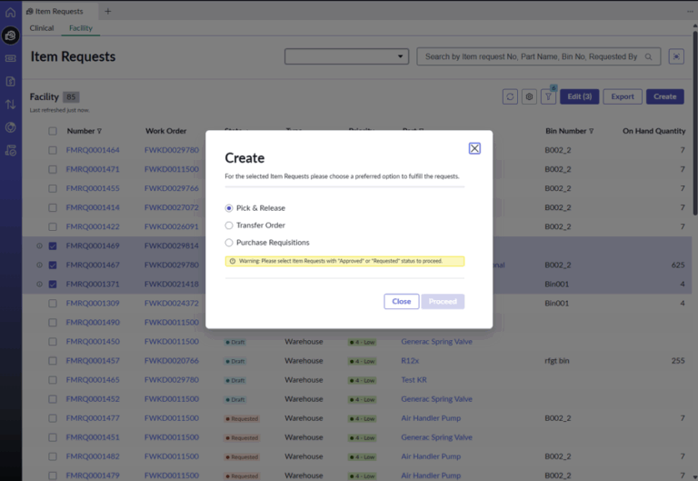The image size is (698, 481).
Task: Open the Bin Number column filter
Action: coord(592,131)
